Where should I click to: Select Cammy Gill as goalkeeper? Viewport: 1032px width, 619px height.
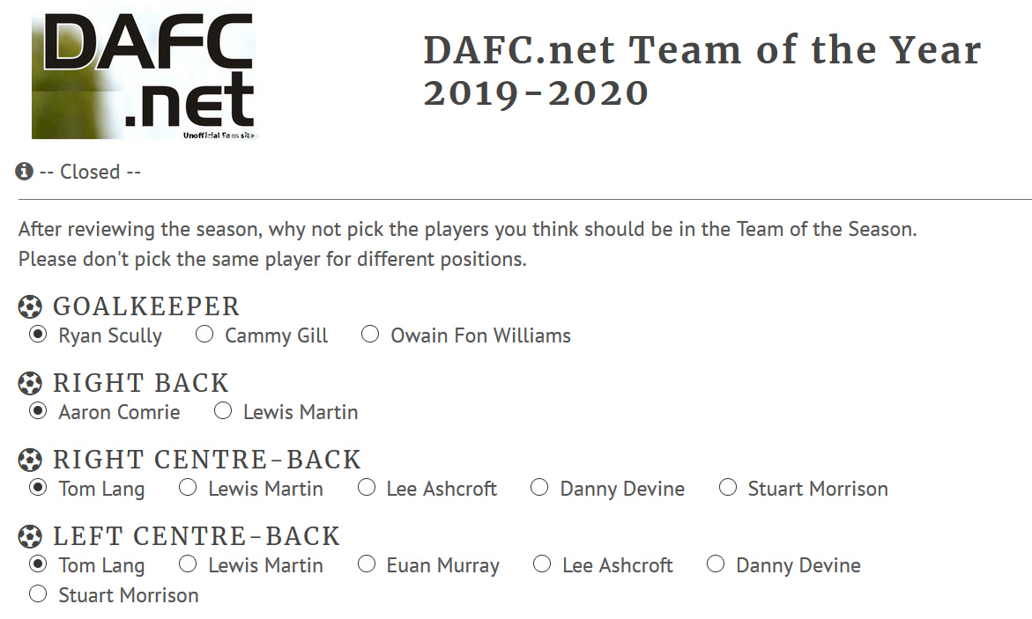coord(204,335)
